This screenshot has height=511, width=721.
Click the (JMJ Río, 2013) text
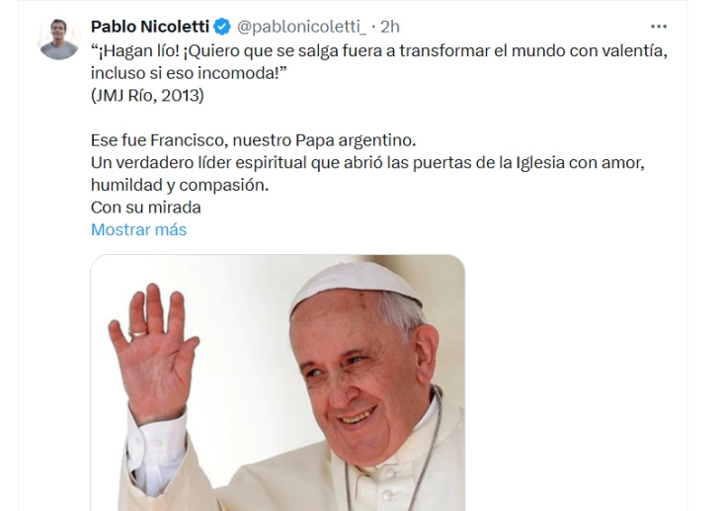147,95
